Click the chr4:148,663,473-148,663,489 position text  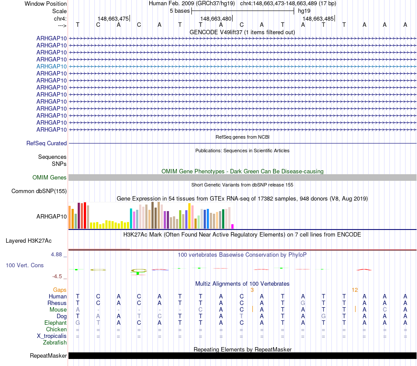click(288, 4)
